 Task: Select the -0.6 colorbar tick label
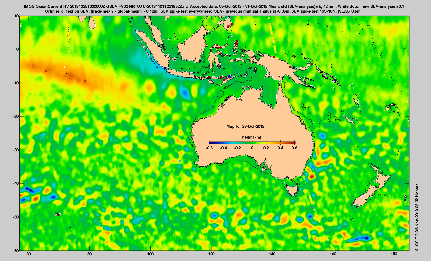pyautogui.click(x=209, y=148)
